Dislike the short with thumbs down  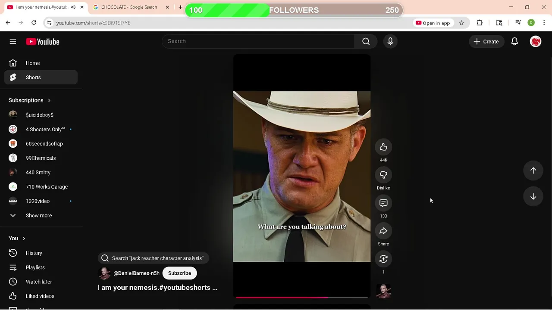pos(383,175)
